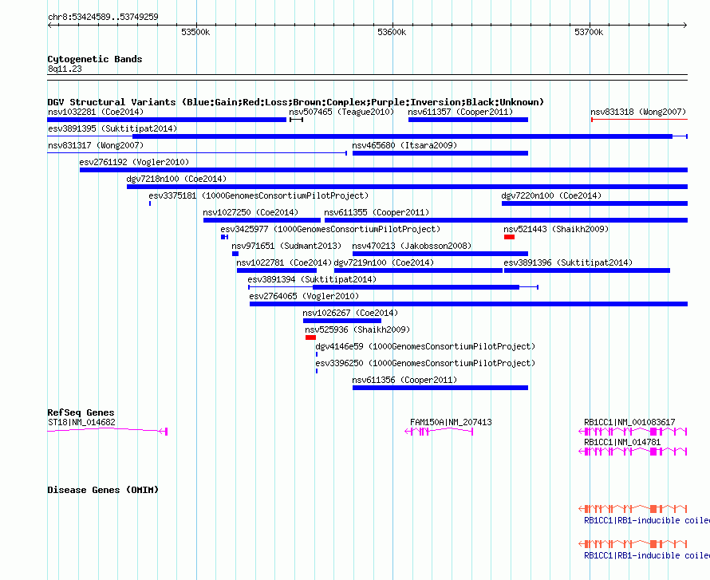Click the esv3891394 (Suktitipat2014) label
710x580 pixels.
(312, 279)
